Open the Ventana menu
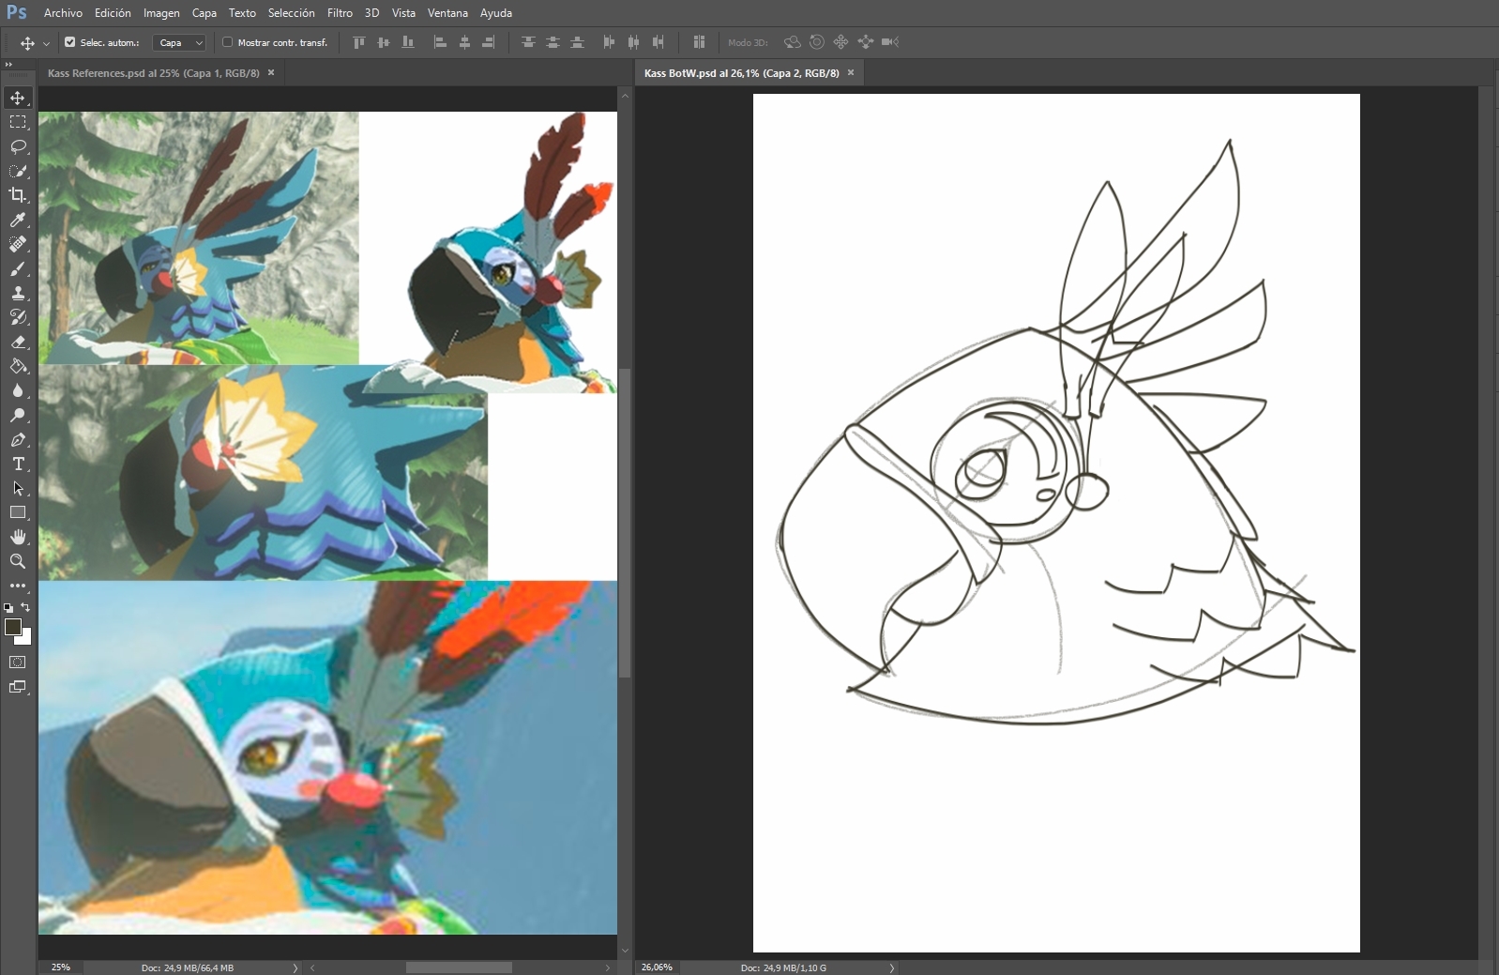This screenshot has height=975, width=1499. click(x=447, y=13)
